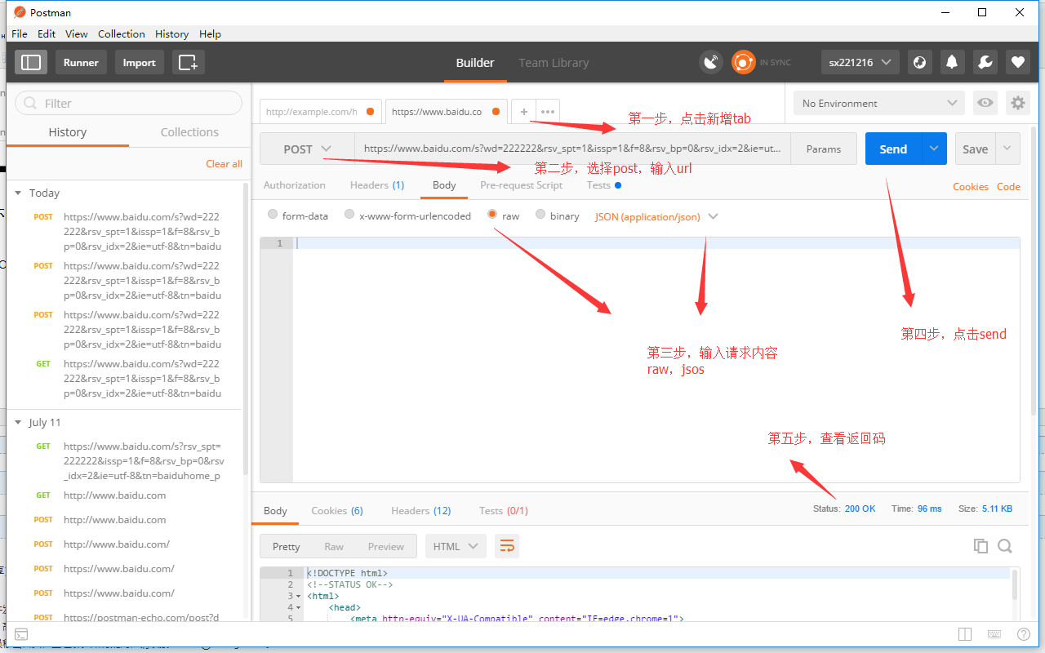Click the history Filter search field

click(129, 103)
